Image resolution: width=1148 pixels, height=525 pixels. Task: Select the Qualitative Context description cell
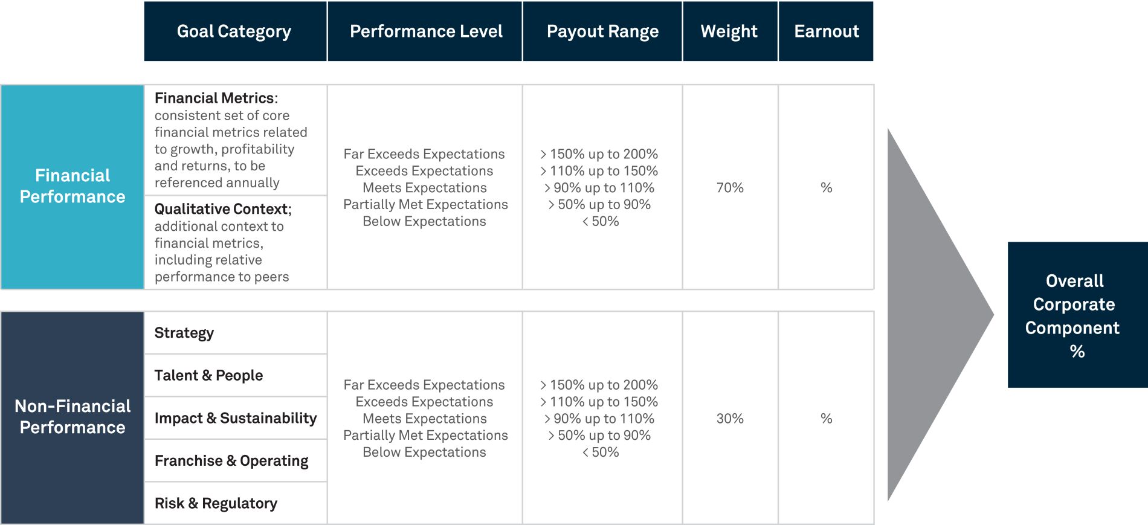pyautogui.click(x=236, y=242)
